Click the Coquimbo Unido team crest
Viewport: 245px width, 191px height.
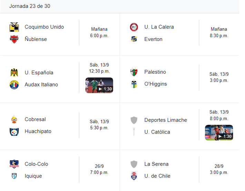(14, 27)
